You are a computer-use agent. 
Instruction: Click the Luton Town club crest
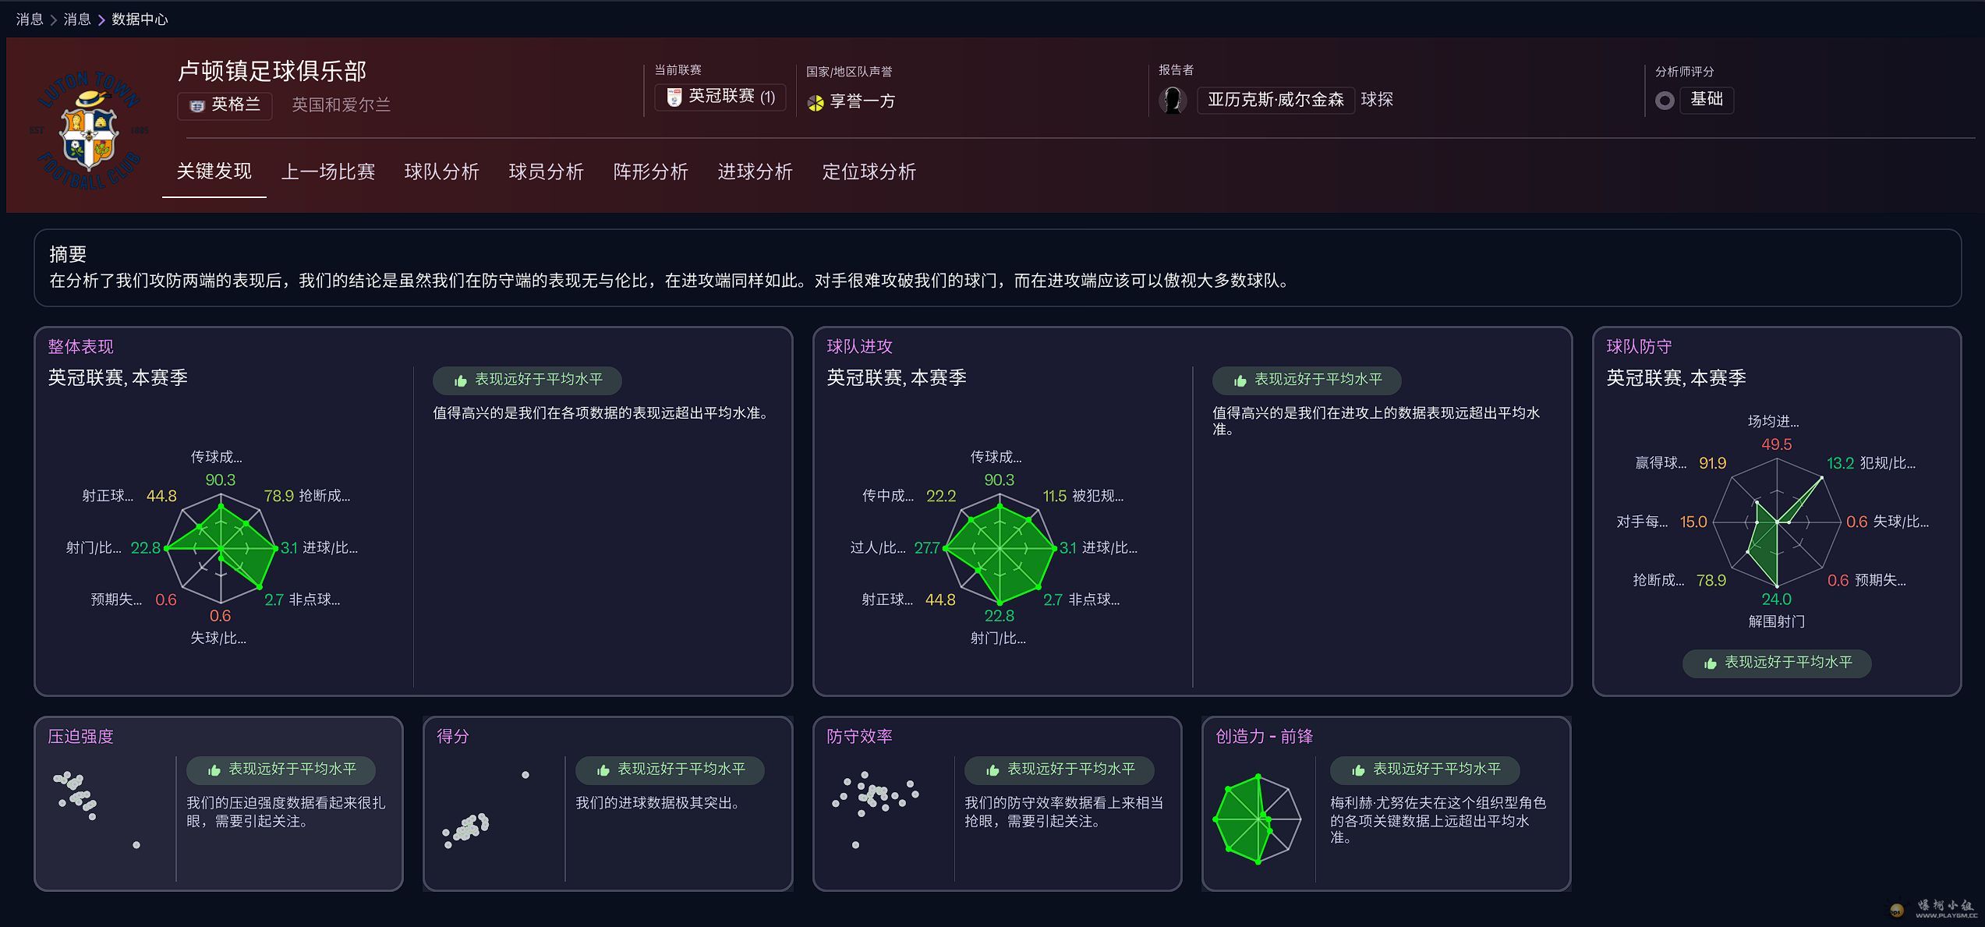coord(89,129)
